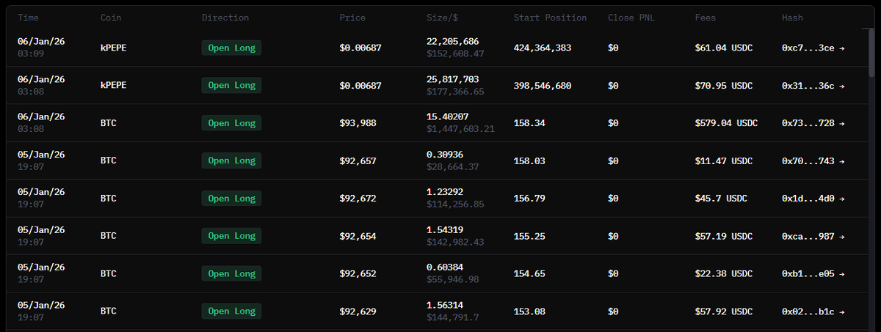Click the Direction column header
The image size is (881, 332).
(x=225, y=18)
